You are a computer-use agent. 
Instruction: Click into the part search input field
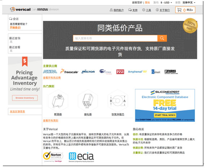pos(115,38)
